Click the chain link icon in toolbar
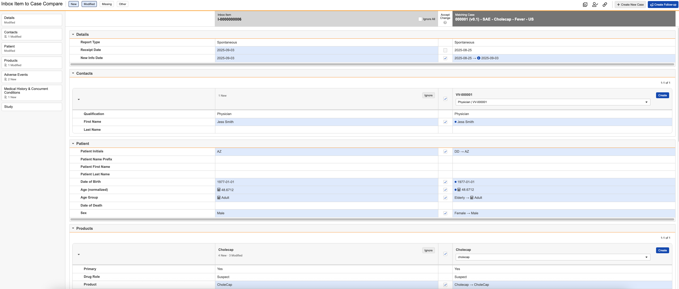Viewport: 679px width, 289px height. pos(605,5)
